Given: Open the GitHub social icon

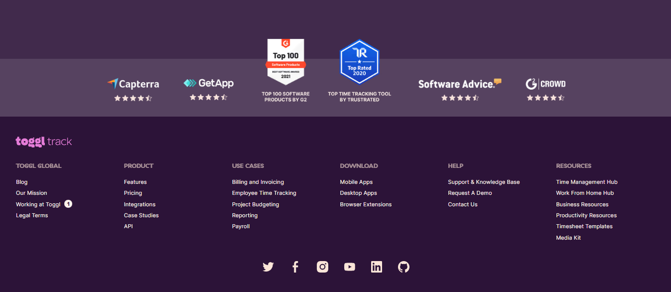Looking at the screenshot, I should click(x=404, y=267).
